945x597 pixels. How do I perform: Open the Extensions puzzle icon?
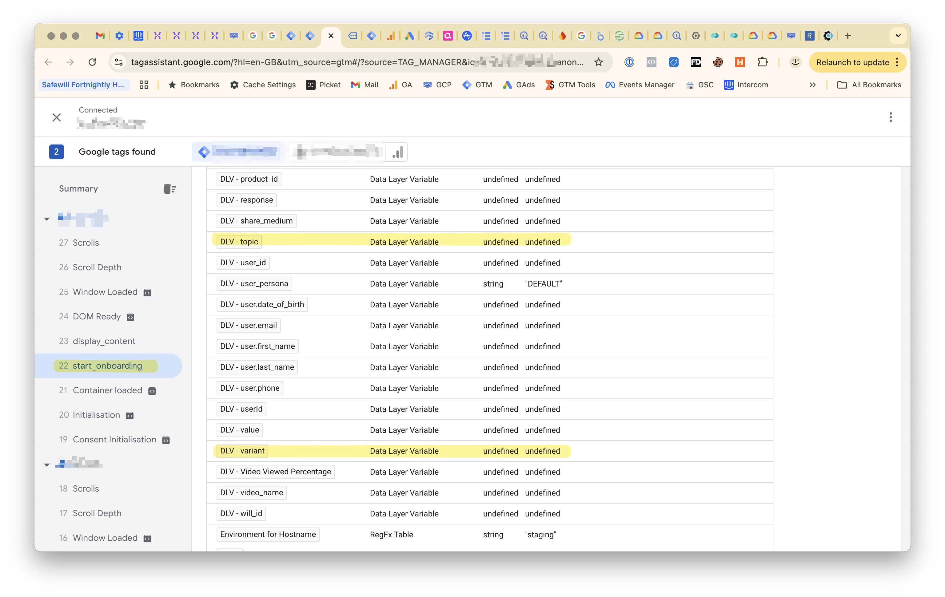tap(762, 62)
